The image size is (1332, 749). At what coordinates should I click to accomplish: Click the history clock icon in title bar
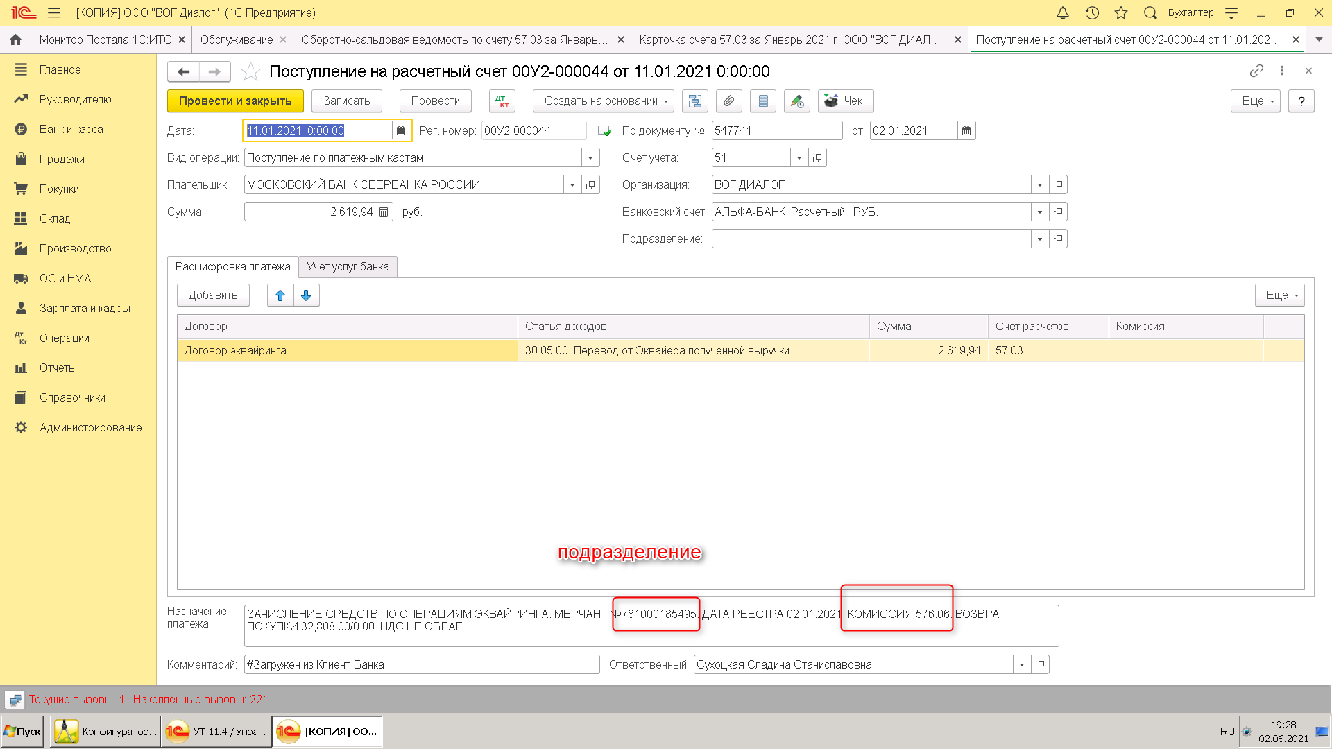pyautogui.click(x=1092, y=12)
